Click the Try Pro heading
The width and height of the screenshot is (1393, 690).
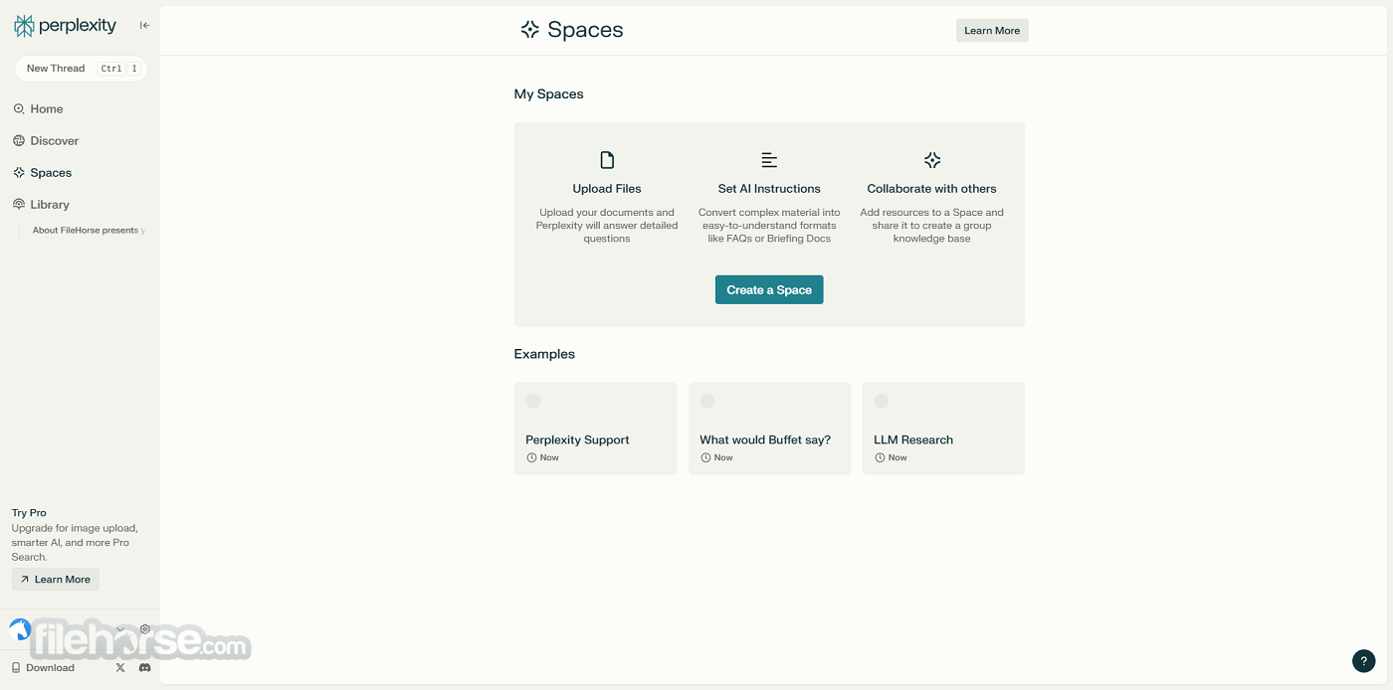coord(29,513)
